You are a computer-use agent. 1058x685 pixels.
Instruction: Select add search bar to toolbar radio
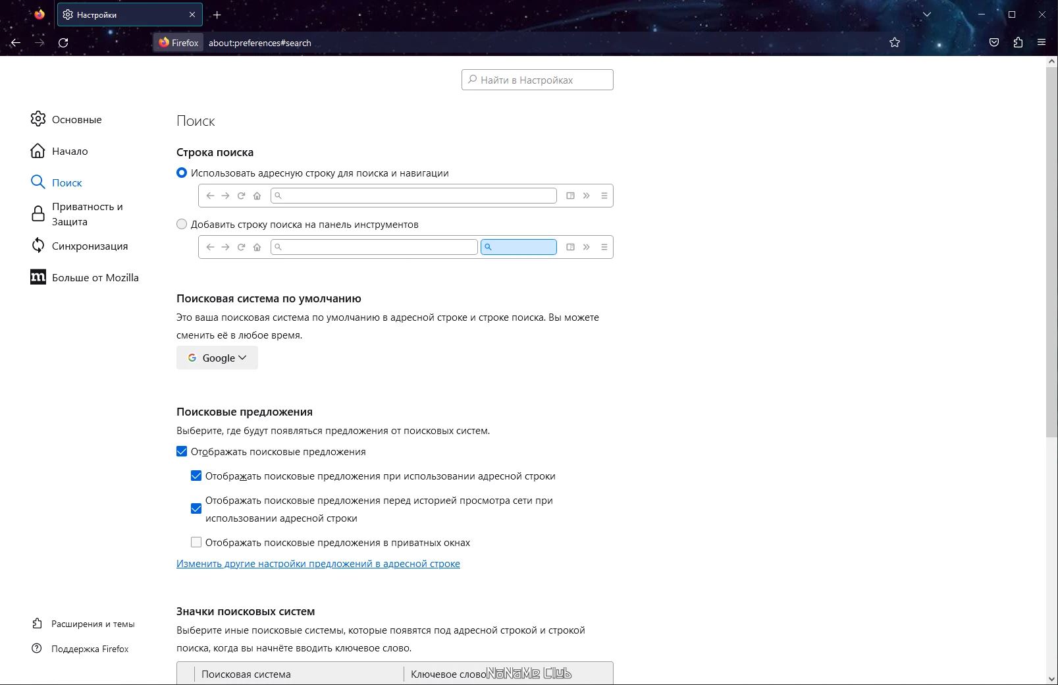tap(182, 224)
